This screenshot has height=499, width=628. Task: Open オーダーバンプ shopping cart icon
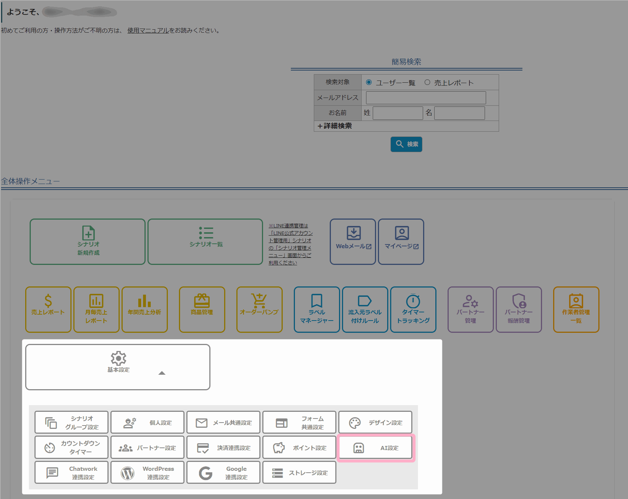click(x=259, y=301)
